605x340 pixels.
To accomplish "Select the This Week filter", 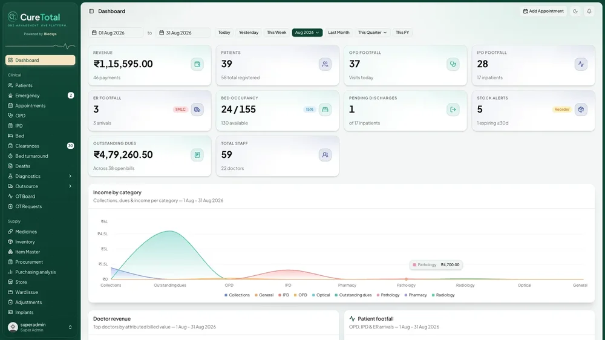I will pyautogui.click(x=276, y=33).
